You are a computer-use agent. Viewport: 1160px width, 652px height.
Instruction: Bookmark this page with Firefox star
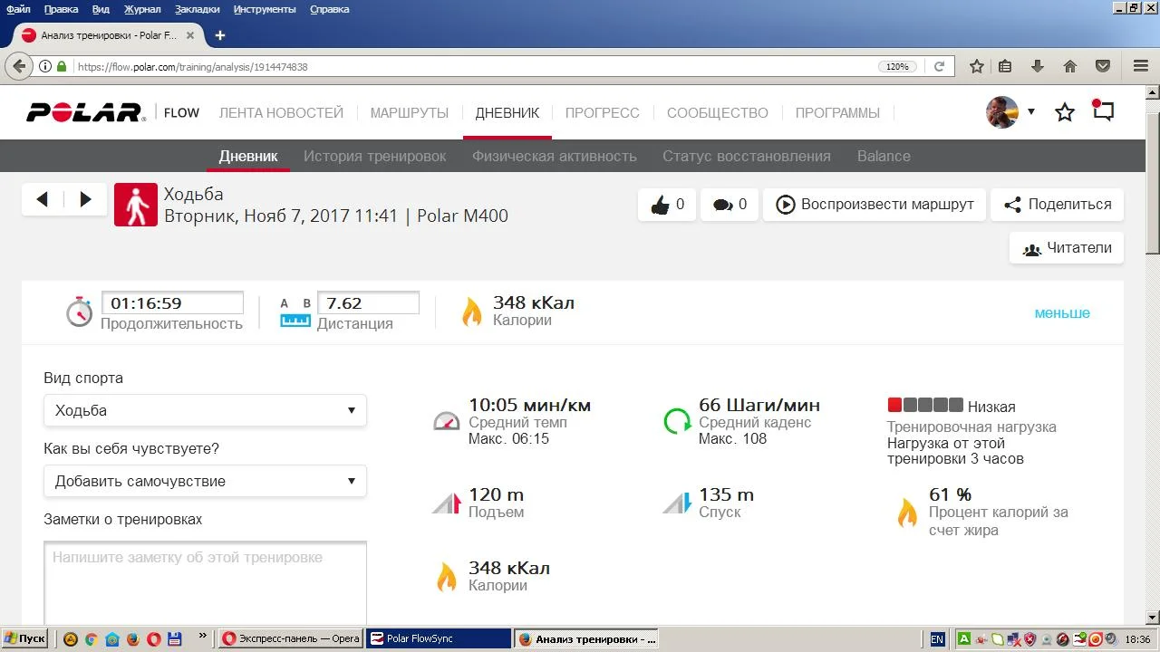[977, 66]
